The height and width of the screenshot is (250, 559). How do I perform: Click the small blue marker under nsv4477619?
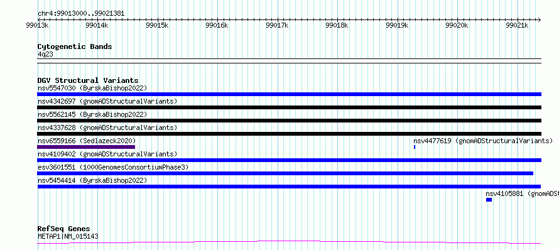tap(415, 147)
